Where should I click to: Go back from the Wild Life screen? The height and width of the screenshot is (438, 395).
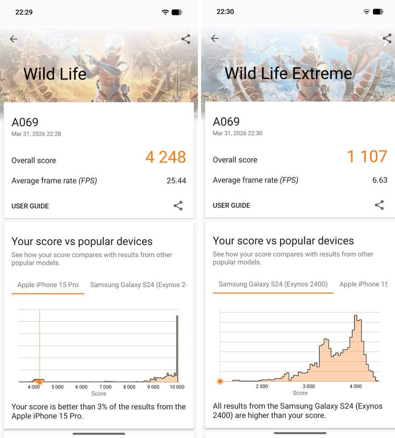14,39
